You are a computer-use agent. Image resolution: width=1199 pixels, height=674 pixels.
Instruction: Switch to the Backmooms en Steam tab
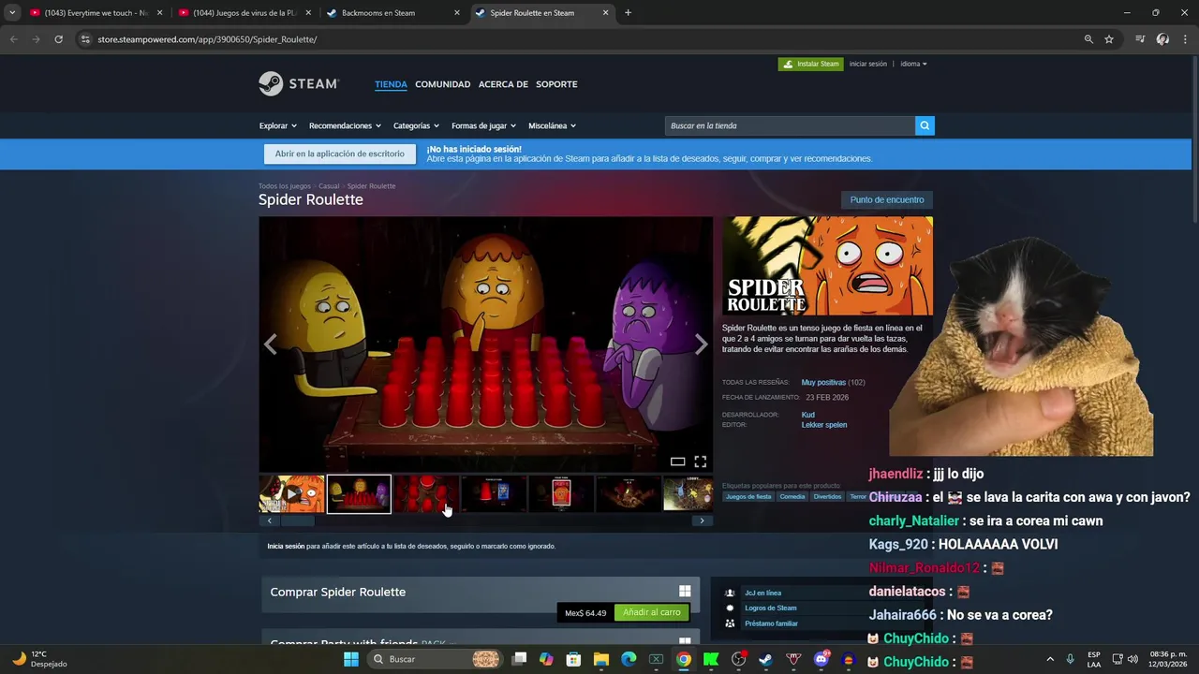click(393, 13)
